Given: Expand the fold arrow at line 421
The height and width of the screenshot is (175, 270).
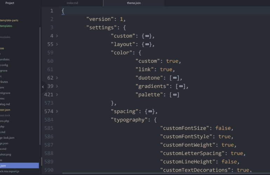Looking at the screenshot, I should 57,95.
